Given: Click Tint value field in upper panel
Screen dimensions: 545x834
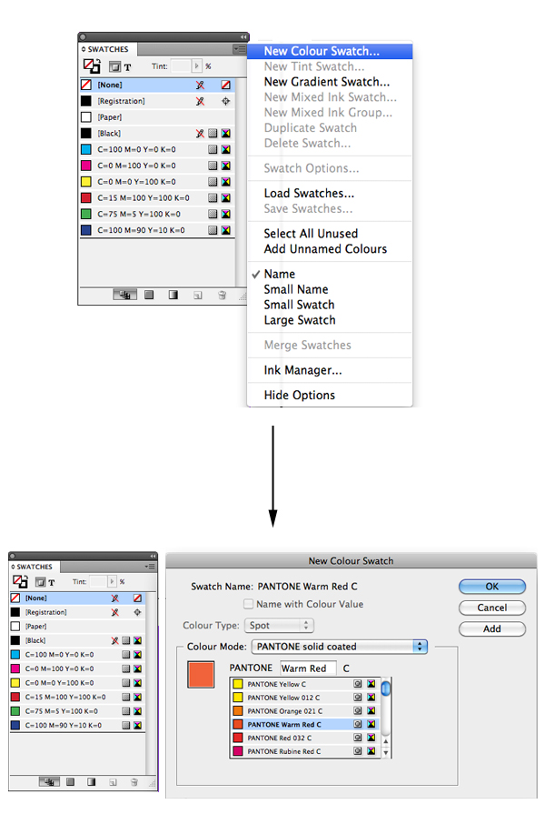Looking at the screenshot, I should pos(181,66).
